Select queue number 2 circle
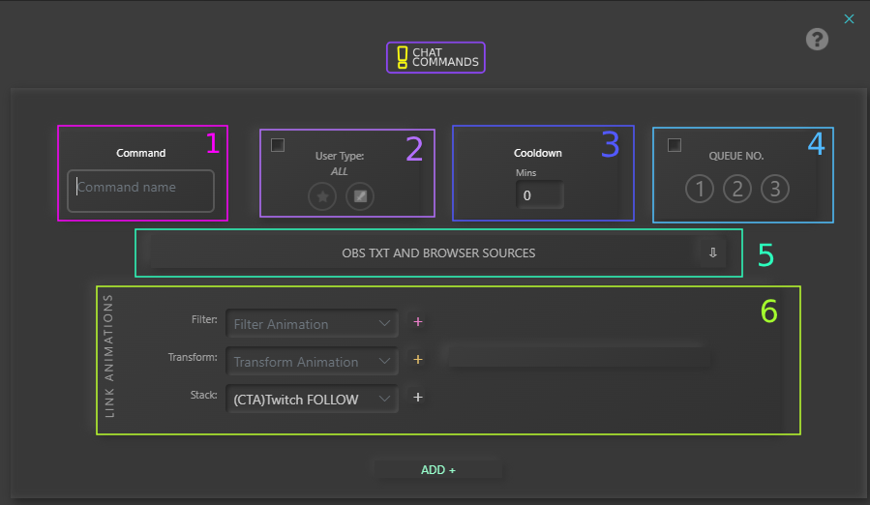This screenshot has height=505, width=870. pos(736,189)
